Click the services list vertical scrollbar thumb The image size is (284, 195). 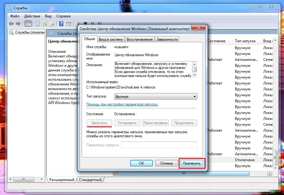coord(275,158)
